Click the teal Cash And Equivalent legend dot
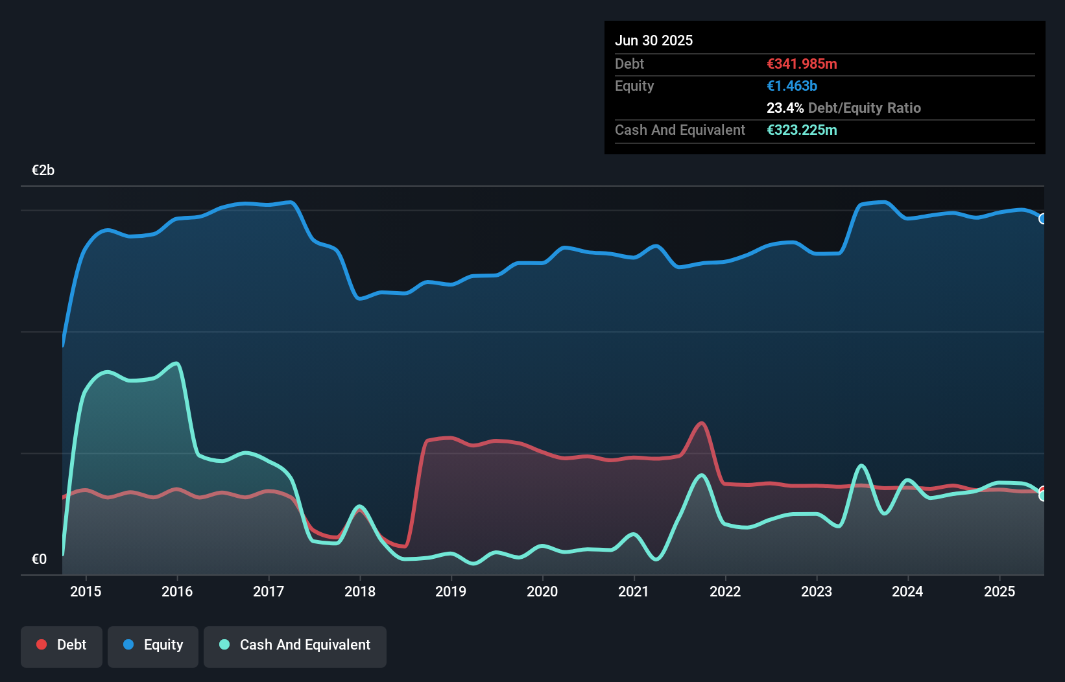 (224, 644)
